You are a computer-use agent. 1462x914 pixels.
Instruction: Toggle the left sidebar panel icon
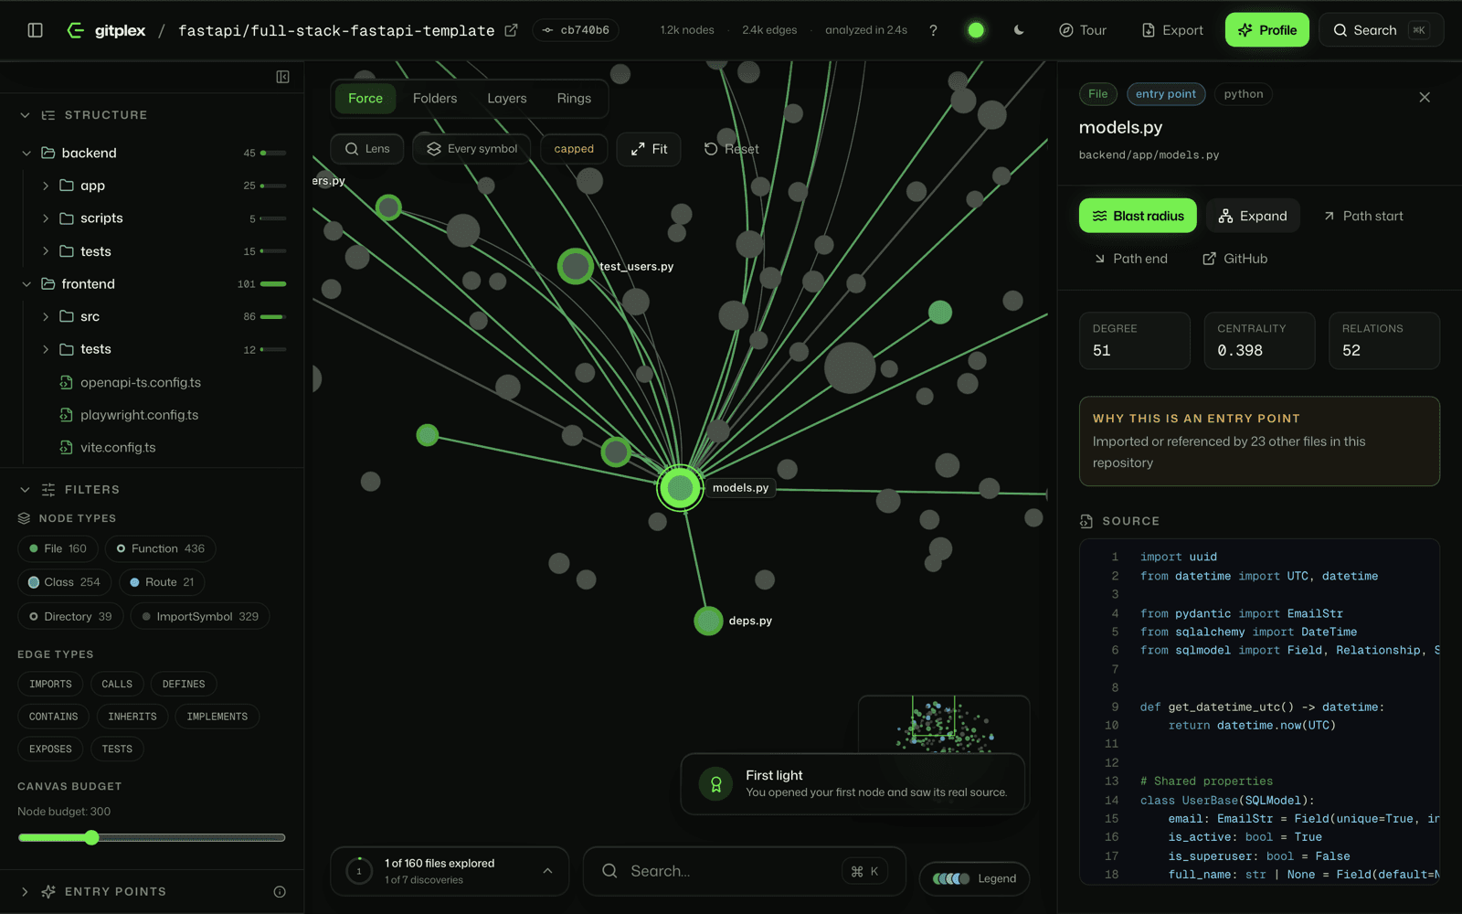pos(36,30)
